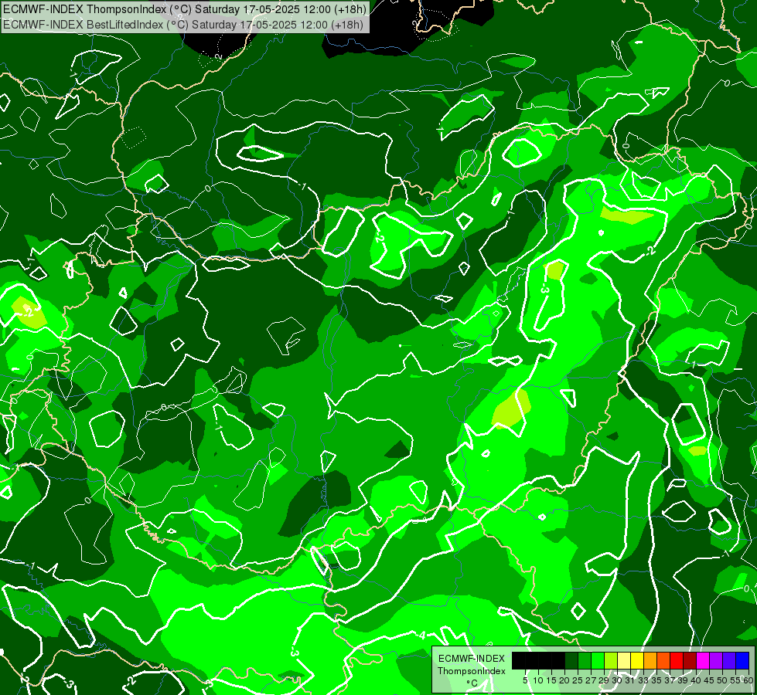Screen dimensions: 757x695
Task: Choose the orange-red 35–37 legend swatch
Action: 663,661
